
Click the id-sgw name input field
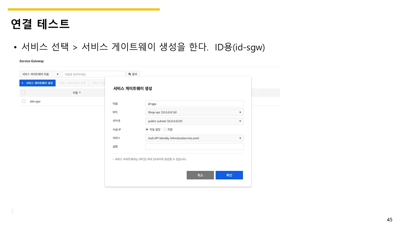pos(194,104)
